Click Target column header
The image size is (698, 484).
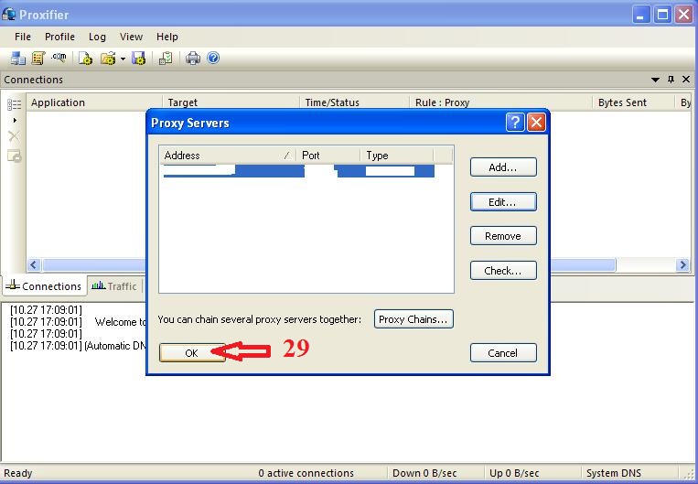[231, 102]
